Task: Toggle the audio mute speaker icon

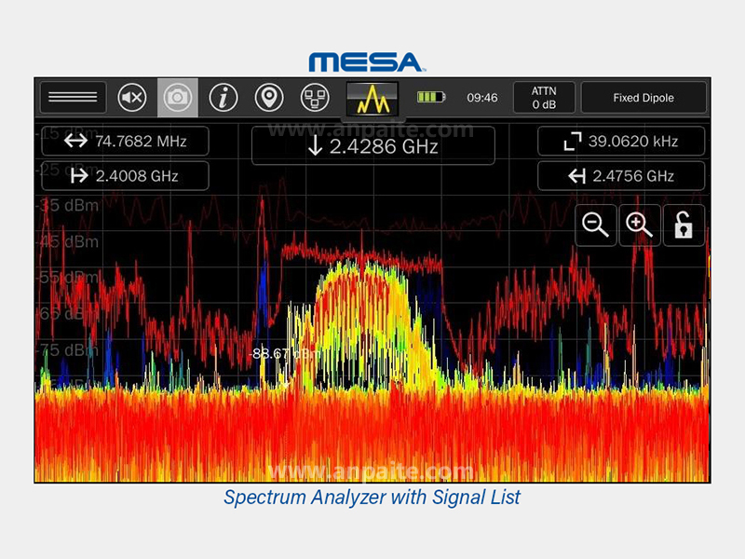Action: point(133,97)
